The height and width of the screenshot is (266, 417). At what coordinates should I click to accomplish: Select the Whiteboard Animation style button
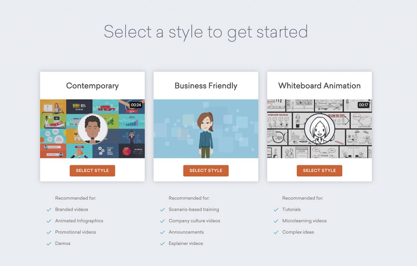[x=319, y=171]
